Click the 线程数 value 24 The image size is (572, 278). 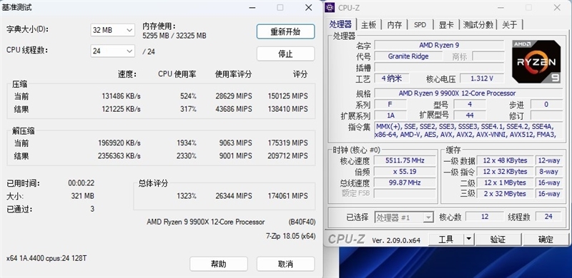(x=548, y=217)
